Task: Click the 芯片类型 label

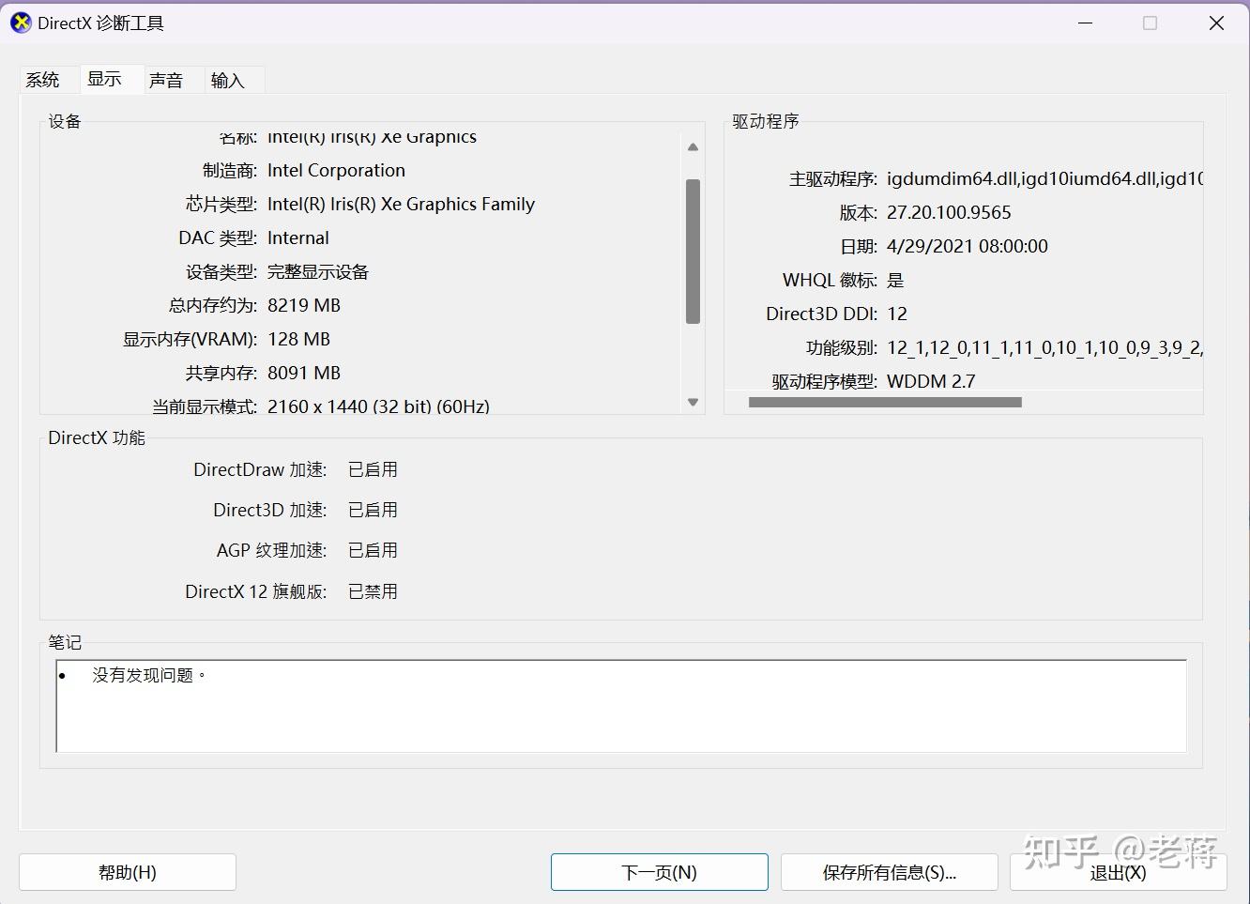Action: pos(221,204)
